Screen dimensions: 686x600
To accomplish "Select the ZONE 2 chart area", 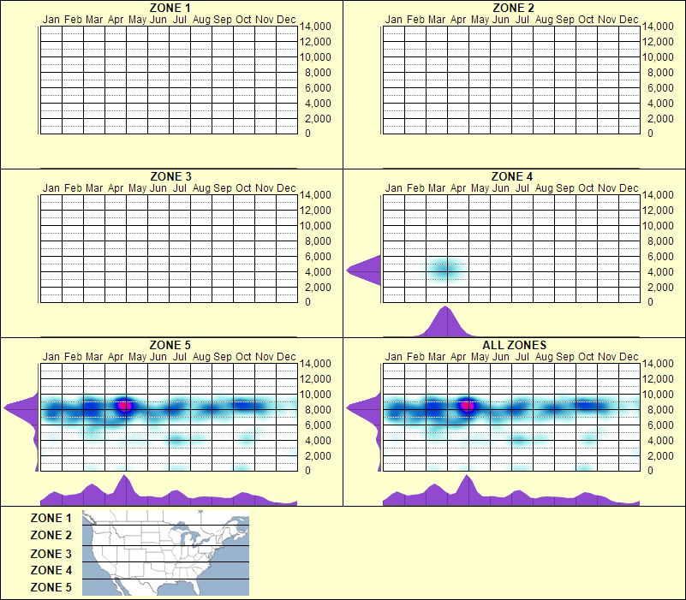I will 510,79.
